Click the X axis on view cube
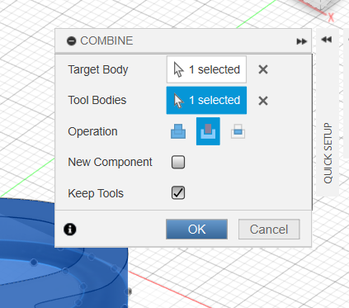Viewport: 349px width, 308px height. point(331,17)
